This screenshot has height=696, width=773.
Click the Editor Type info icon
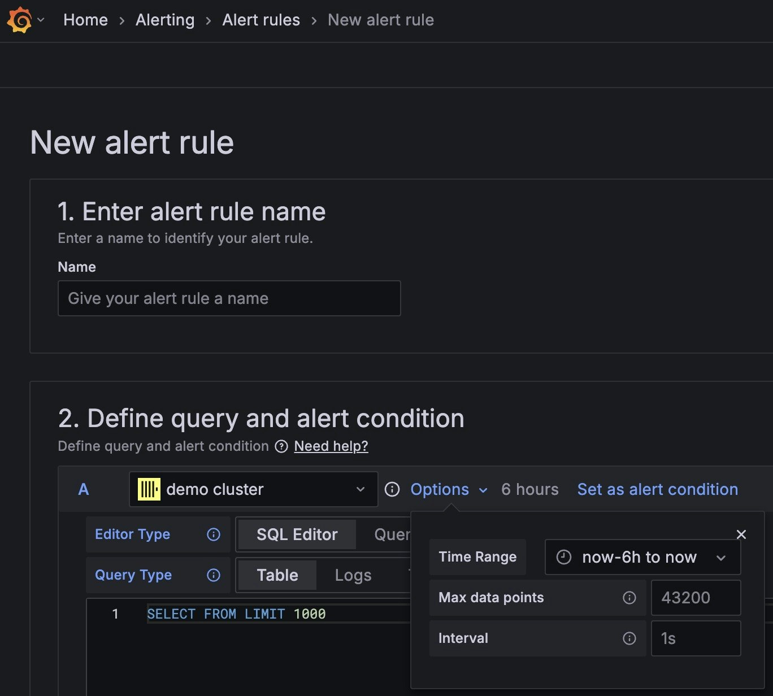pos(214,534)
